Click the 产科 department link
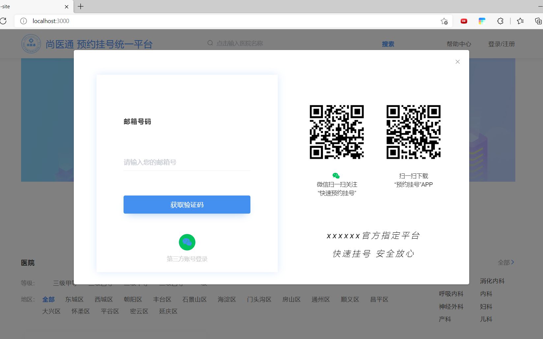543x339 pixels. (445, 319)
